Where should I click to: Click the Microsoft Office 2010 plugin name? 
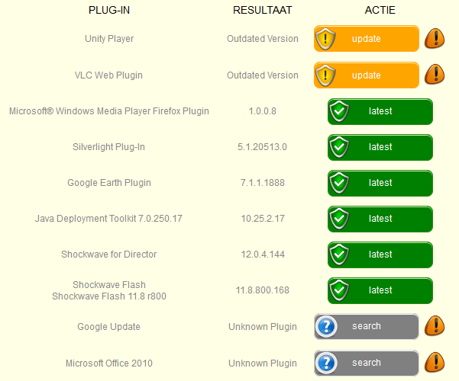[x=109, y=363]
